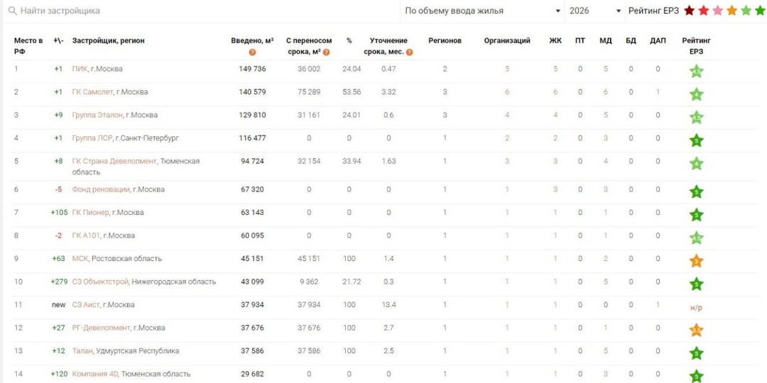Open the ГК Самолет developer link

tap(93, 91)
